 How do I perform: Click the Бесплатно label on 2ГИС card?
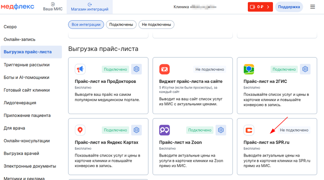[252, 87]
